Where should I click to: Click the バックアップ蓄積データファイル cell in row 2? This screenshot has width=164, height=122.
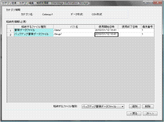pyautogui.click(x=34, y=35)
